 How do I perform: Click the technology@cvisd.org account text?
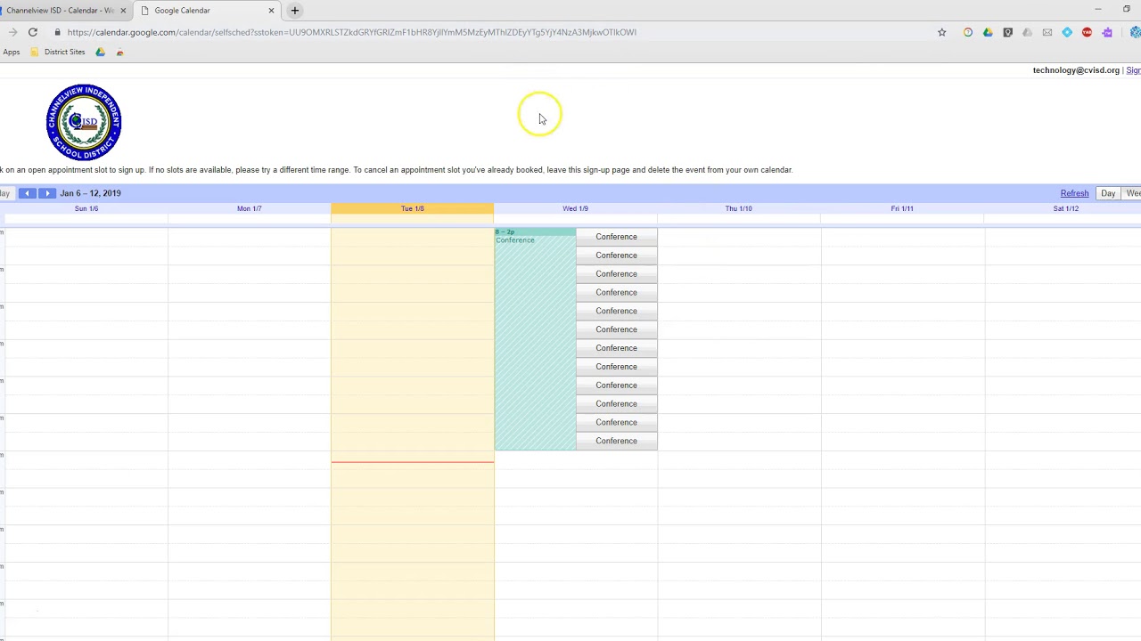coord(1076,70)
